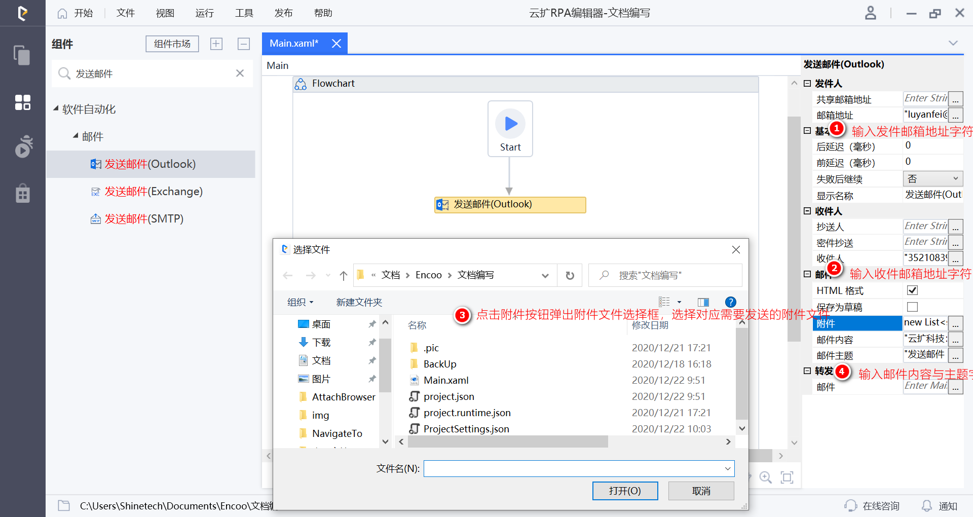Select the Main.xaml file in list
This screenshot has height=517, width=973.
click(446, 380)
